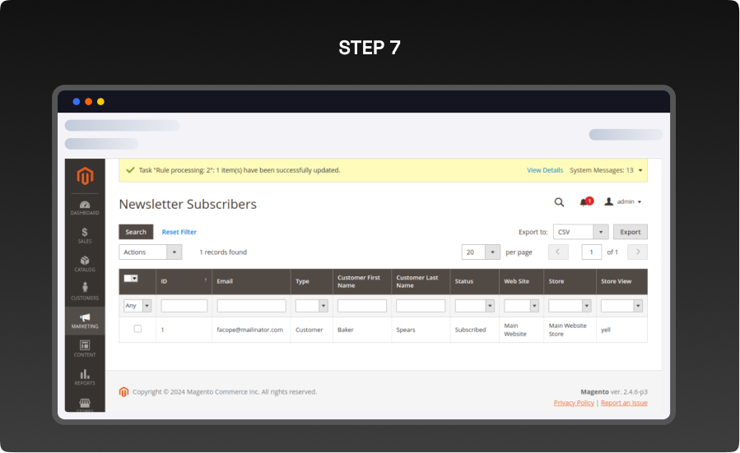
Task: Click the Export button
Action: pyautogui.click(x=630, y=232)
